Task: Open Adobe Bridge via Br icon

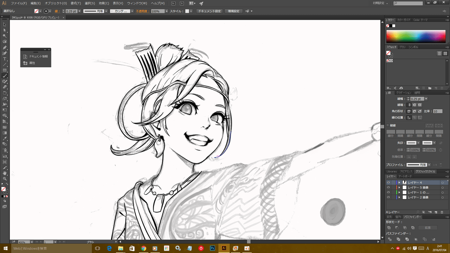Action: click(173, 3)
